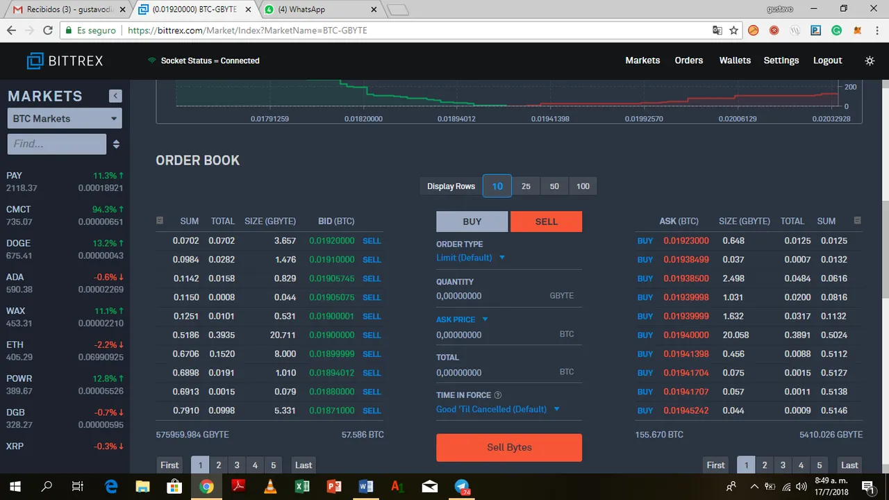Show 50 display rows
The width and height of the screenshot is (889, 500).
point(554,186)
